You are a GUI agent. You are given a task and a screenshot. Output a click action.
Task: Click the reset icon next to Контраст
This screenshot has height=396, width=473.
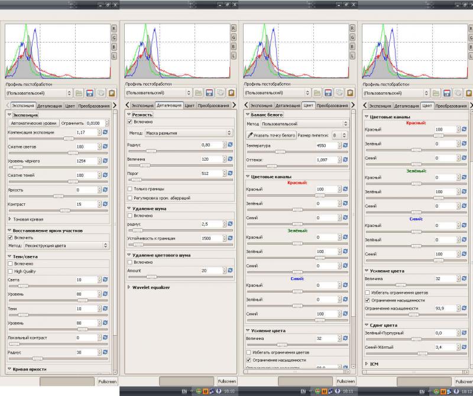point(105,204)
